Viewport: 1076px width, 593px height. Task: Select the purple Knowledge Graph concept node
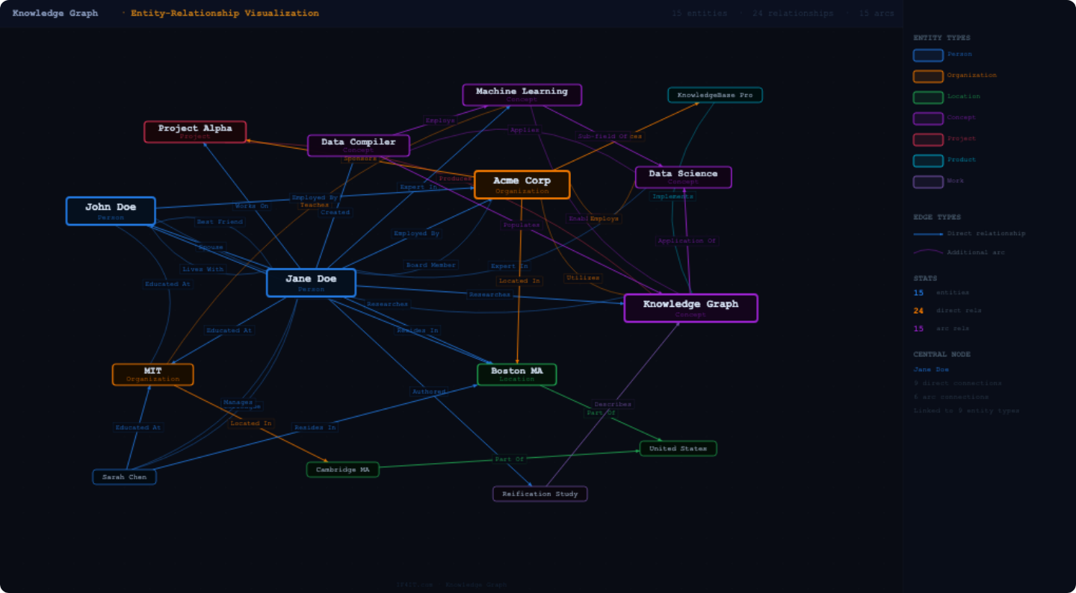coord(690,308)
